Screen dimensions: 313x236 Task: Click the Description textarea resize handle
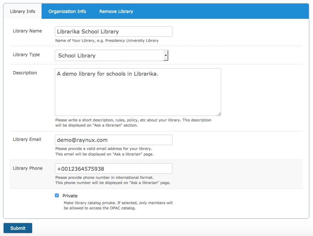[219, 114]
